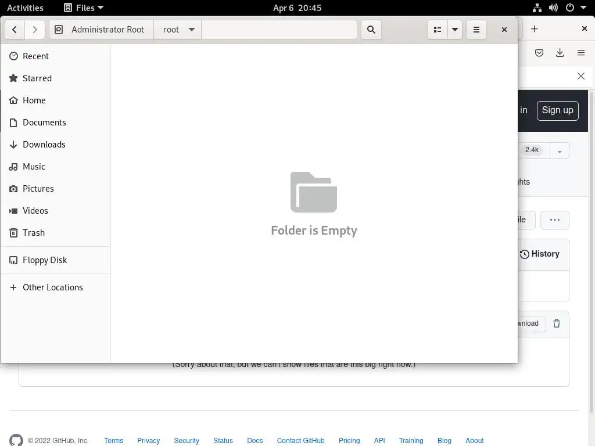Click the power icon in top bar
595x446 pixels.
tap(569, 8)
